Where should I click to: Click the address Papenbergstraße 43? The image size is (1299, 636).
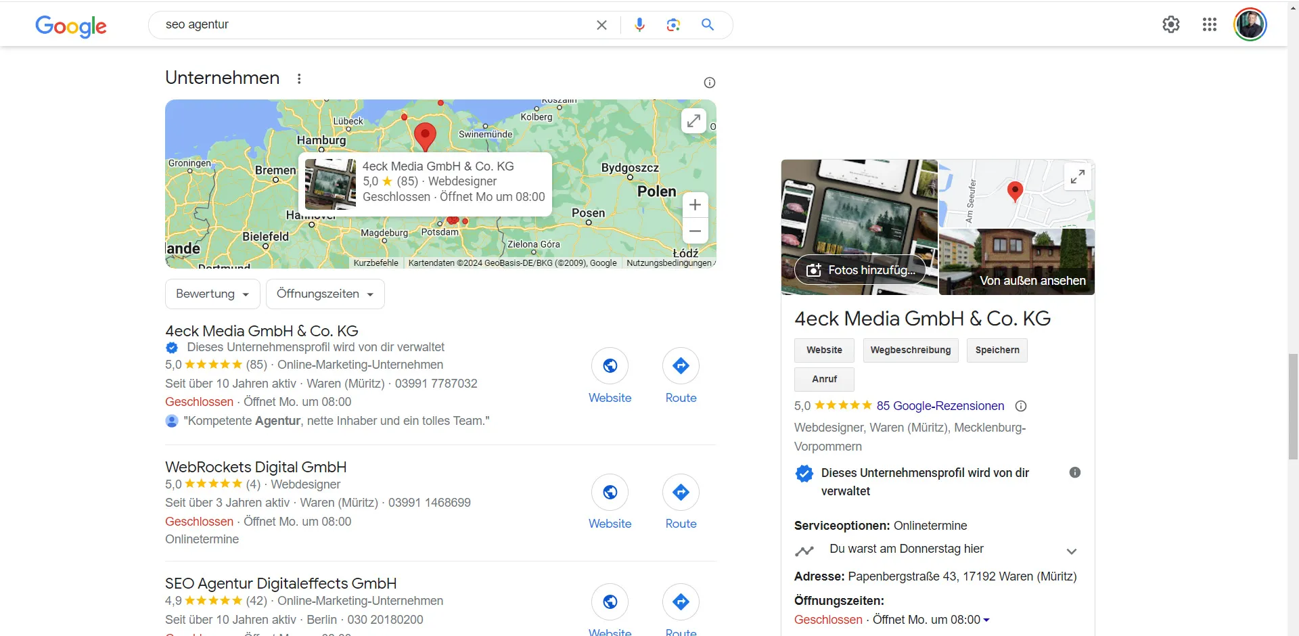(x=962, y=576)
